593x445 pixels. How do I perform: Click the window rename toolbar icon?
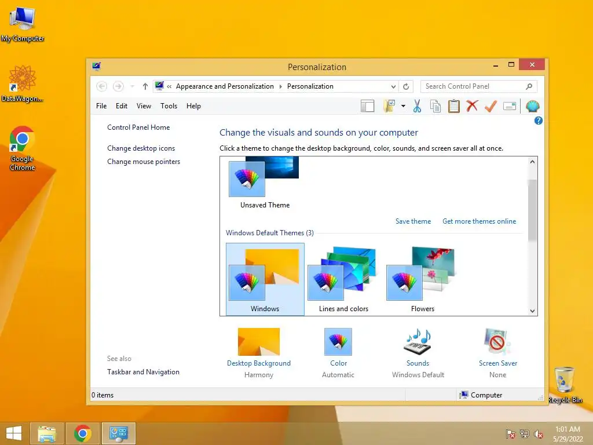(x=510, y=107)
